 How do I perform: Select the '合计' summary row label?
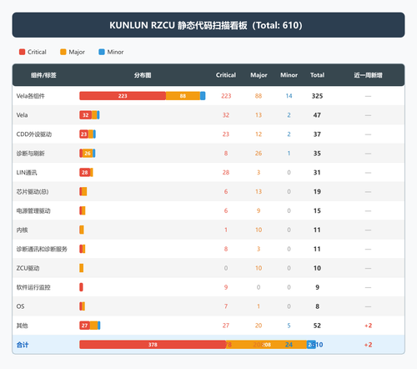point(23,345)
